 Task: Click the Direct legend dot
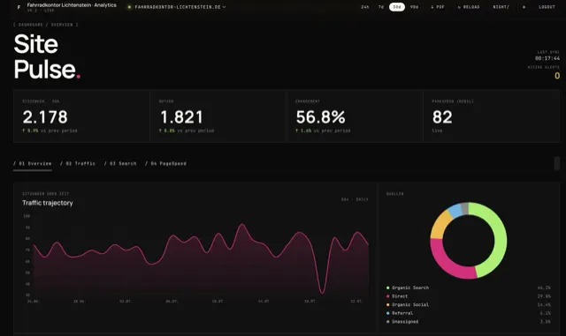tap(388, 296)
